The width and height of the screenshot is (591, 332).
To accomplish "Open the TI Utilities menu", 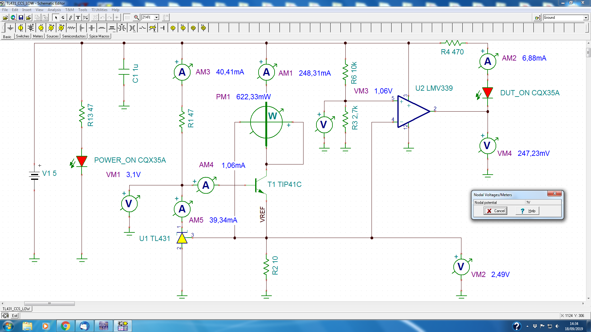I will pos(99,10).
